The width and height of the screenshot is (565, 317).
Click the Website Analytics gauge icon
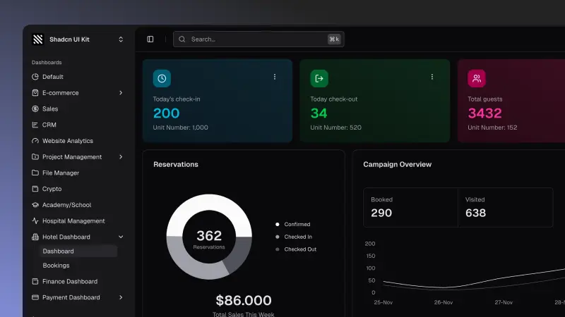[35, 141]
